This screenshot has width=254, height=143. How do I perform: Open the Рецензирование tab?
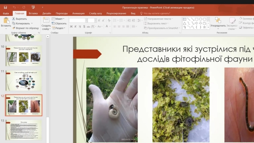[116, 14]
